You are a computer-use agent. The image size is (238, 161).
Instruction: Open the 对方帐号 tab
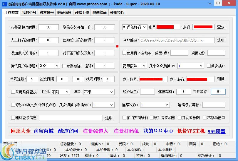[x=47, y=12]
